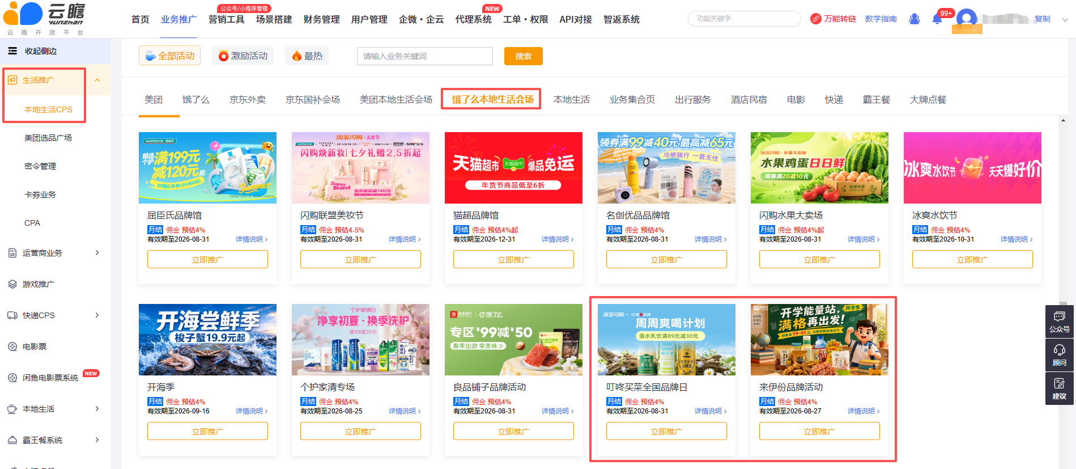The width and height of the screenshot is (1076, 469).
Task: Open the 名创优品品牌馆 banner thumbnail
Action: 666,168
